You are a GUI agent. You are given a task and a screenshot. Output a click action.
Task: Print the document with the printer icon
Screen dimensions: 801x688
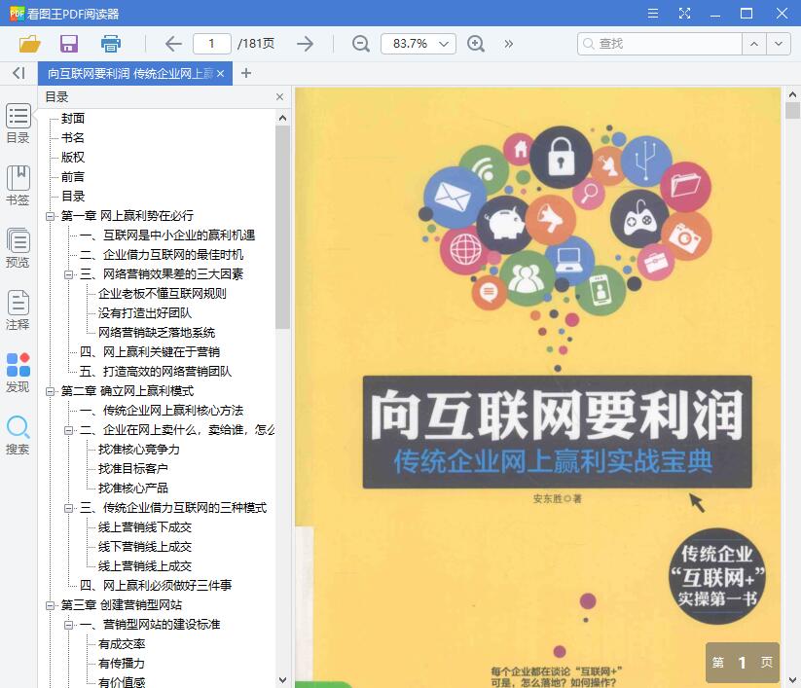click(110, 44)
